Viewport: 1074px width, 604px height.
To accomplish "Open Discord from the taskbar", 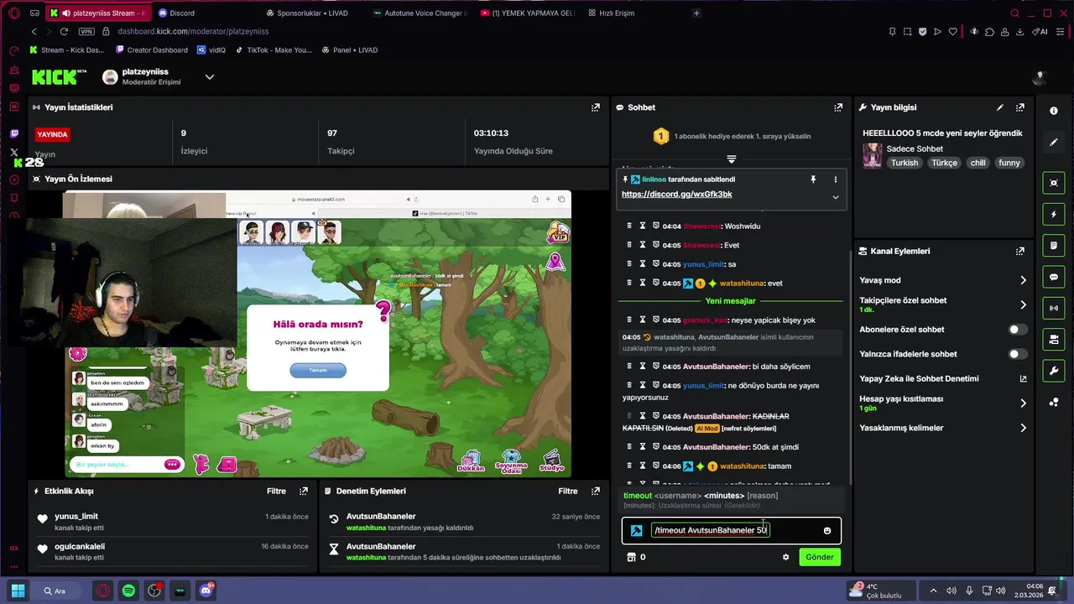I will [x=206, y=591].
